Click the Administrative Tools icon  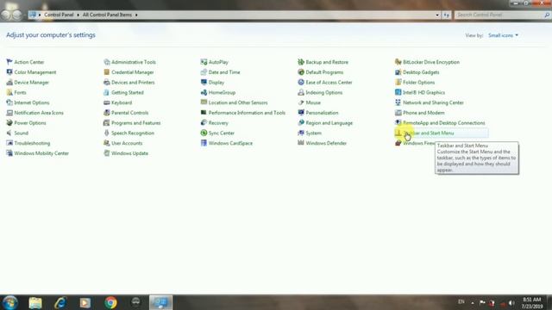coord(107,62)
